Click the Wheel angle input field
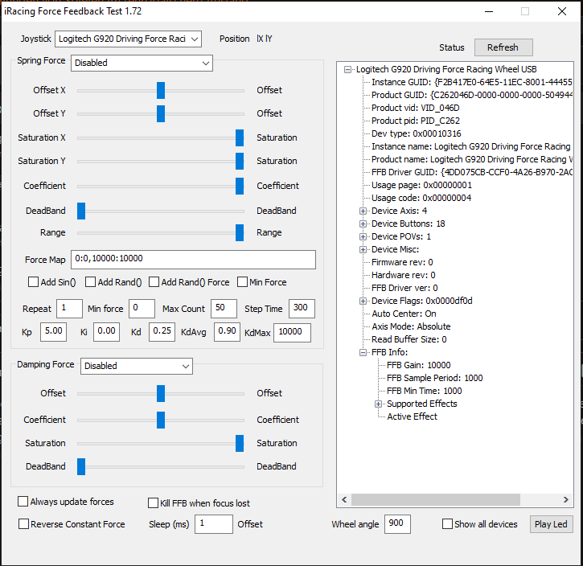This screenshot has width=583, height=566. pyautogui.click(x=397, y=524)
